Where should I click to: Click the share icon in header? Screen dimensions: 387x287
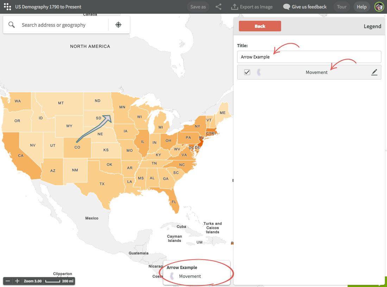[x=218, y=7]
